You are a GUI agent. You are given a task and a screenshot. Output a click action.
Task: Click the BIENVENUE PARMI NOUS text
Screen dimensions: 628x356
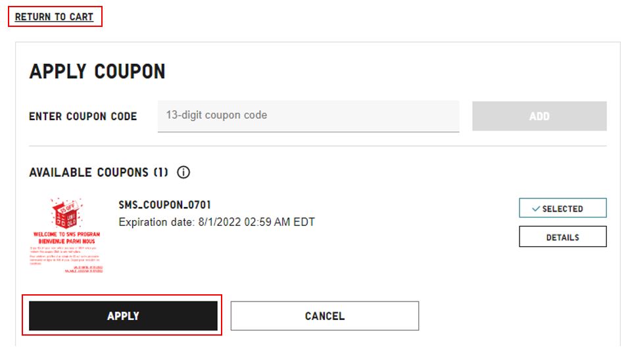[66, 241]
